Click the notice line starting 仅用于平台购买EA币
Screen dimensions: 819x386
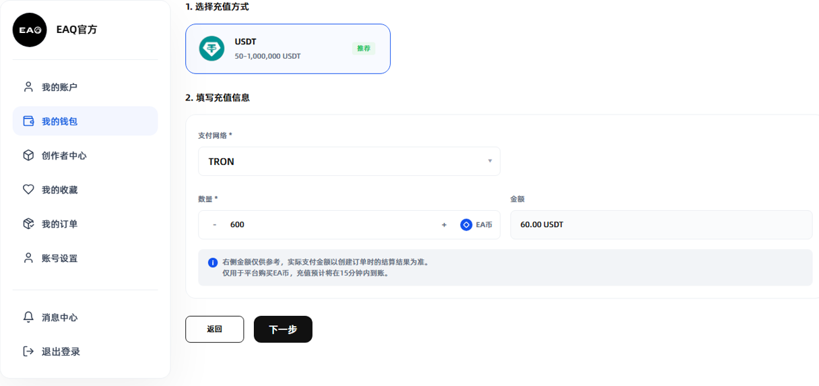tap(306, 274)
